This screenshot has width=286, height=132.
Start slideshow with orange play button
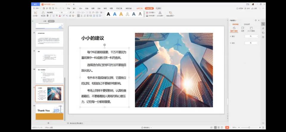click(227, 127)
